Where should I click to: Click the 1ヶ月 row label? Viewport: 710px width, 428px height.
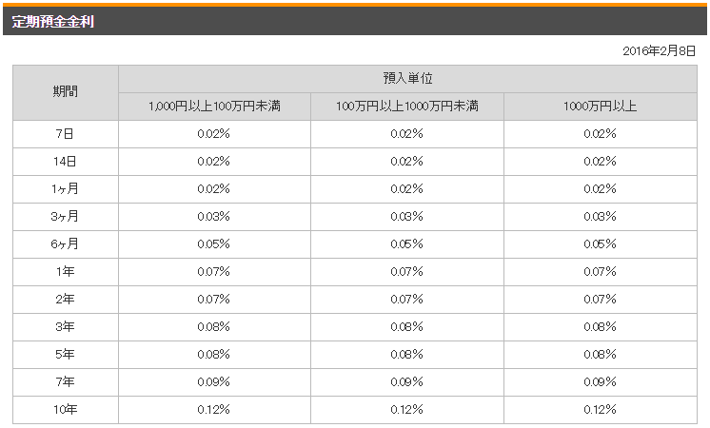(66, 189)
